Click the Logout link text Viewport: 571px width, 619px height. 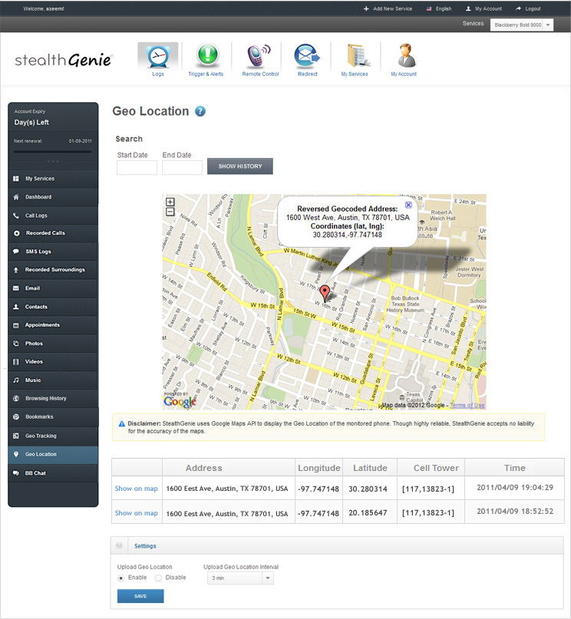tap(533, 8)
